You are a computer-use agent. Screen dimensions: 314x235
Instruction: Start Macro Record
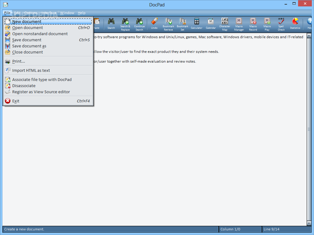coord(253,24)
